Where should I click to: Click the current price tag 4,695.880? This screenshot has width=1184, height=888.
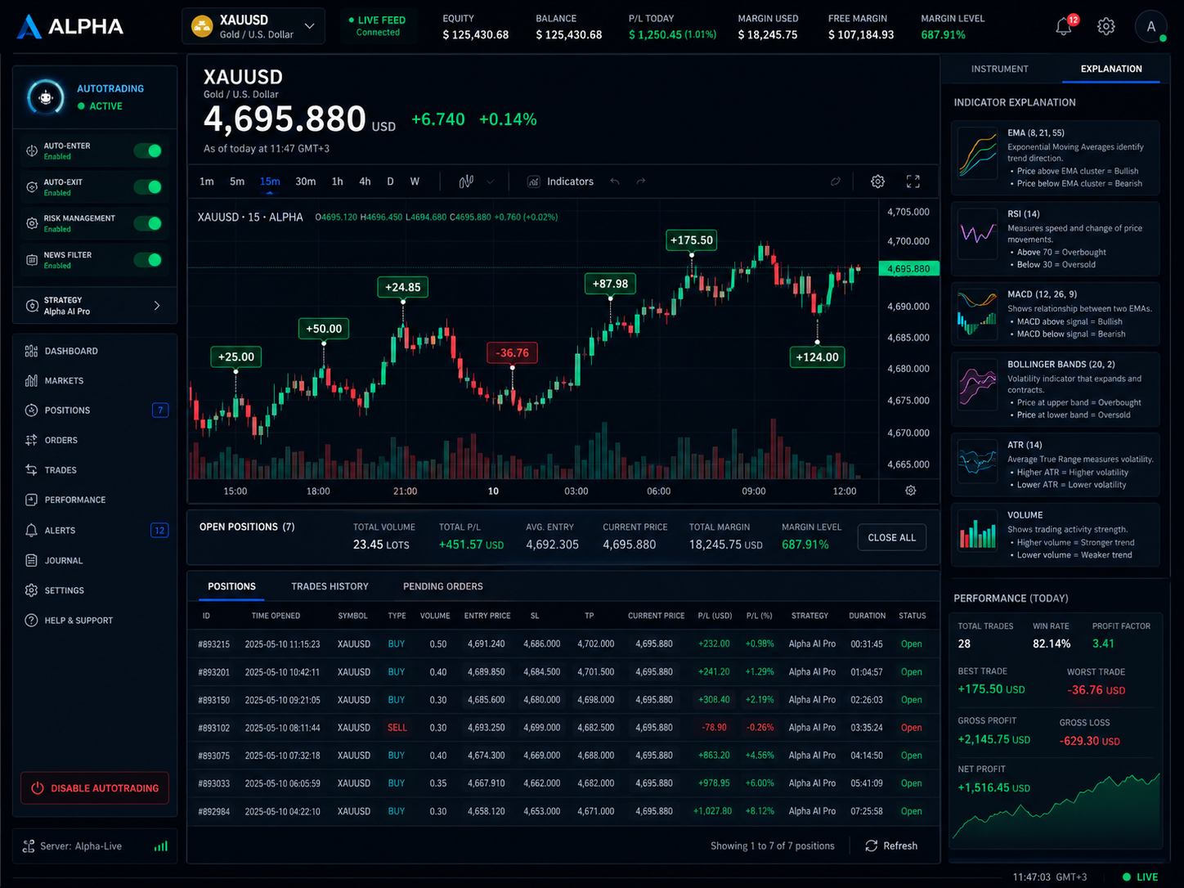pos(908,268)
